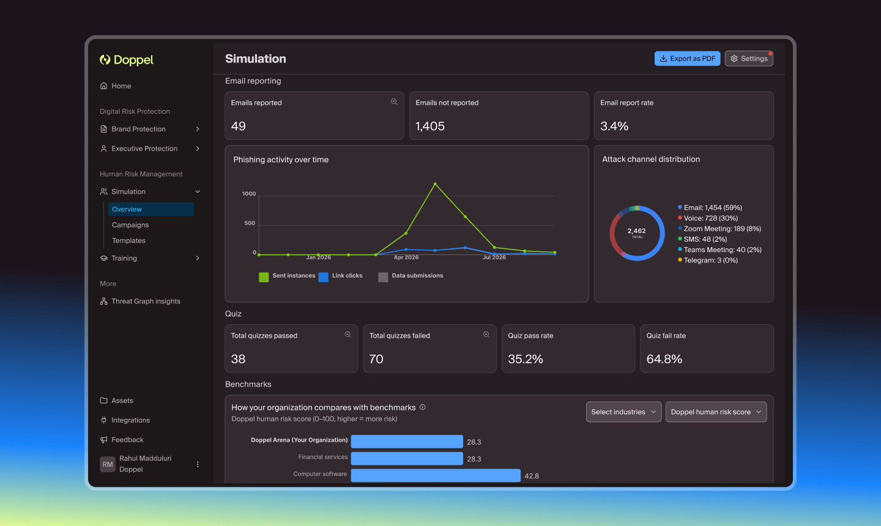Click magnifier icon on Total quizzes passed
The width and height of the screenshot is (881, 526).
tap(348, 335)
